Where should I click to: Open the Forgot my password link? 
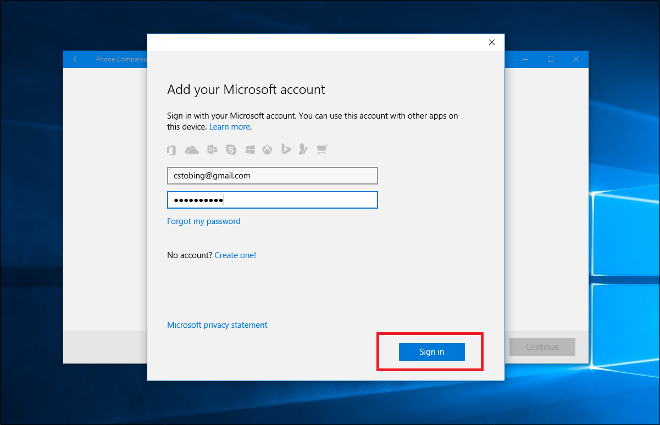(204, 221)
